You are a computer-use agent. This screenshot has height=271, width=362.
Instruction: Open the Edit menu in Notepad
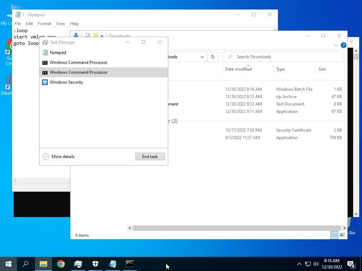(x=29, y=24)
